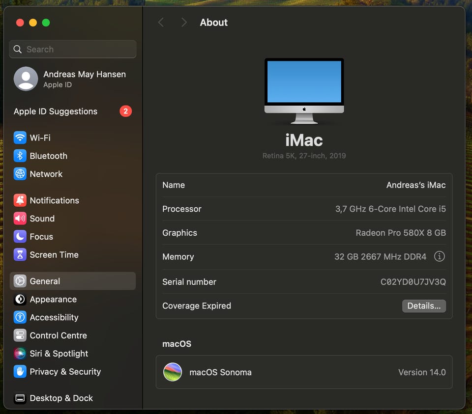Focus the Search field

point(73,49)
